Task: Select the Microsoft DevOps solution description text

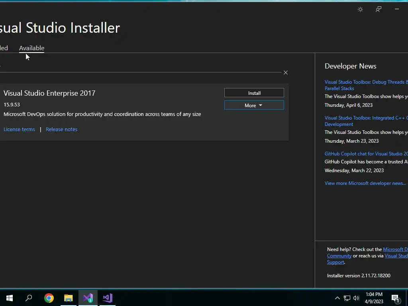Action: click(x=102, y=114)
